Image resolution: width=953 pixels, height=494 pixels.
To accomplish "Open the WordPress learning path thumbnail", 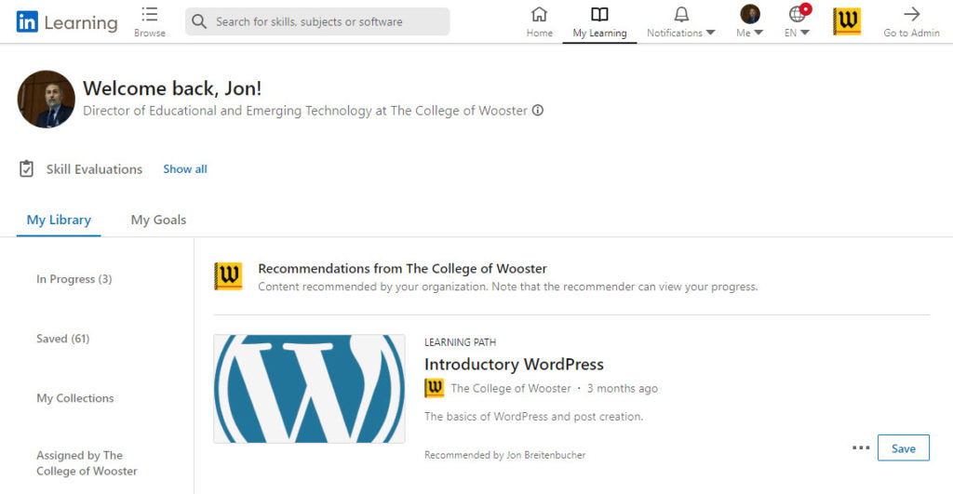I will (x=309, y=388).
